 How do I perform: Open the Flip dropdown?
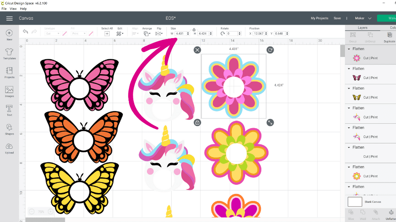coord(159,34)
